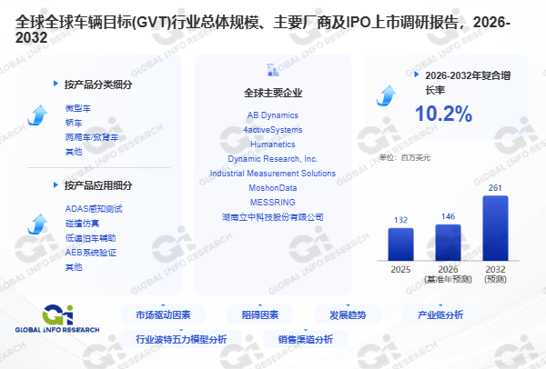Click the triangle bullet before 2026-2032年复合增长率

click(416, 75)
